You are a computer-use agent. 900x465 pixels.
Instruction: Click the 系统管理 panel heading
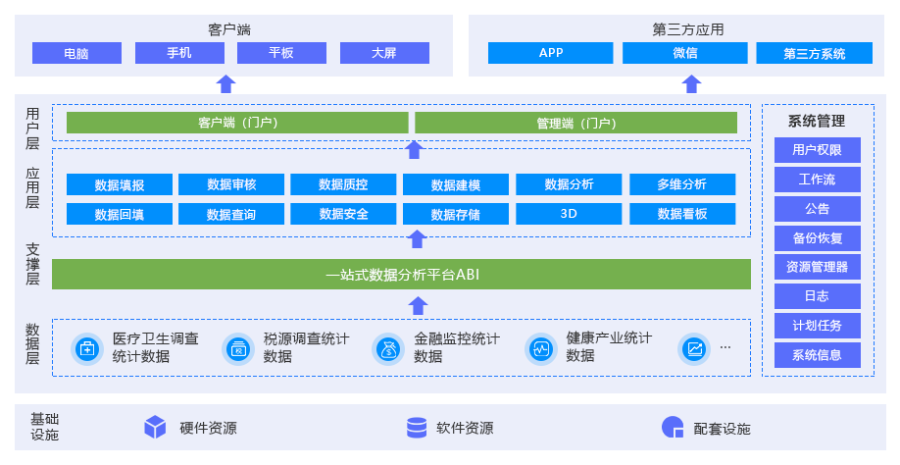click(x=817, y=121)
